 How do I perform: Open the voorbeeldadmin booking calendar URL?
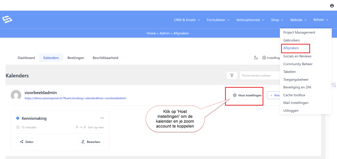click(75, 98)
